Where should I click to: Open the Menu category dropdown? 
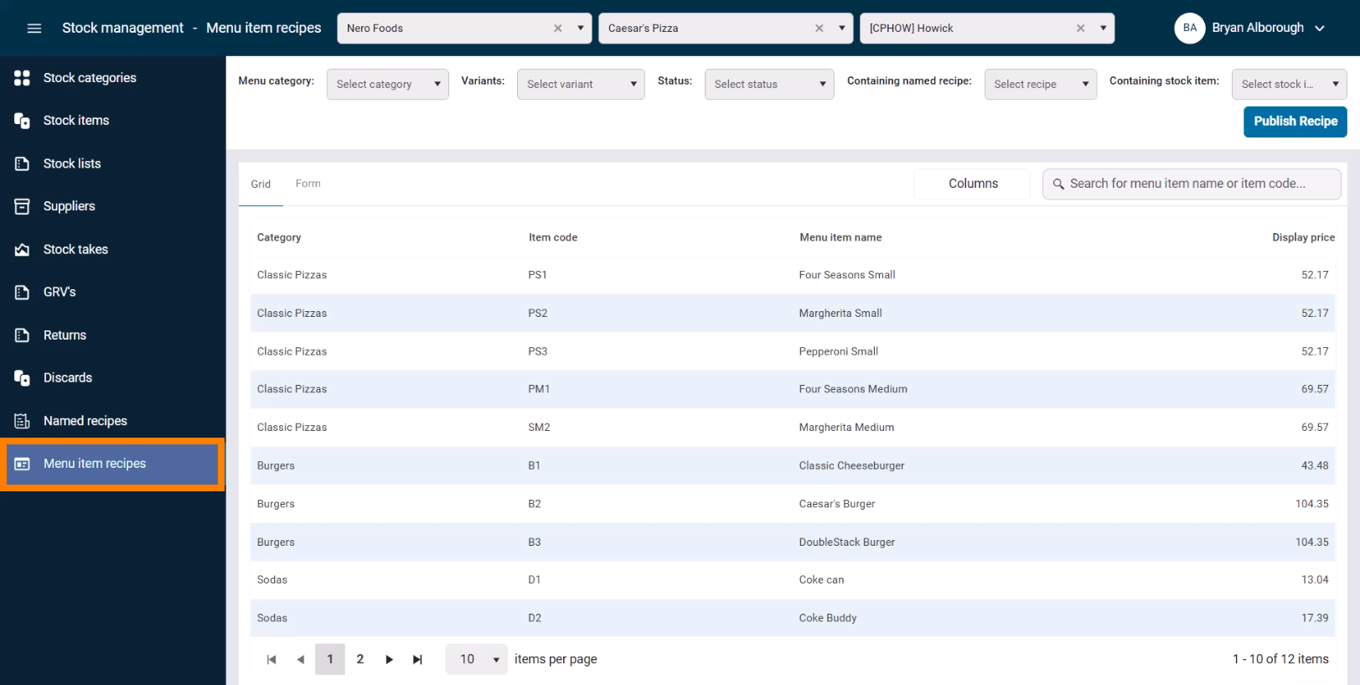pyautogui.click(x=387, y=85)
